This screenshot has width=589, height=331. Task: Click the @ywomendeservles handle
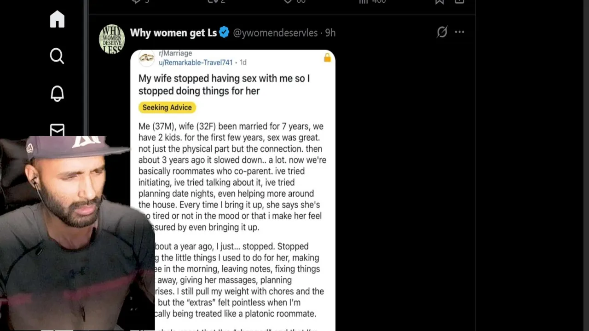275,33
